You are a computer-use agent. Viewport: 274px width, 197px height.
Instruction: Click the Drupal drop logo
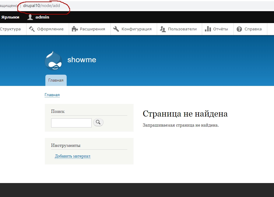(53, 61)
